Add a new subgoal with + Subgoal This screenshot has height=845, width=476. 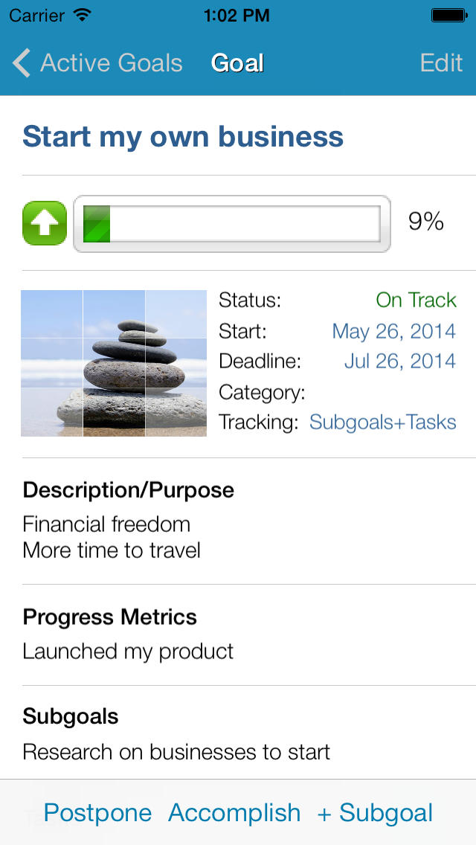(375, 813)
